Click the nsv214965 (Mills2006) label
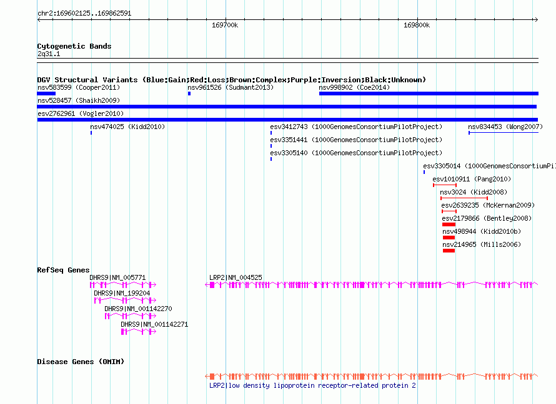The width and height of the screenshot is (556, 404). click(482, 244)
